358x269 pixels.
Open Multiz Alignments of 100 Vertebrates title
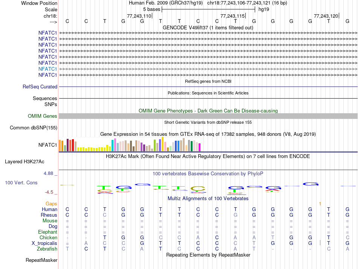click(208, 199)
